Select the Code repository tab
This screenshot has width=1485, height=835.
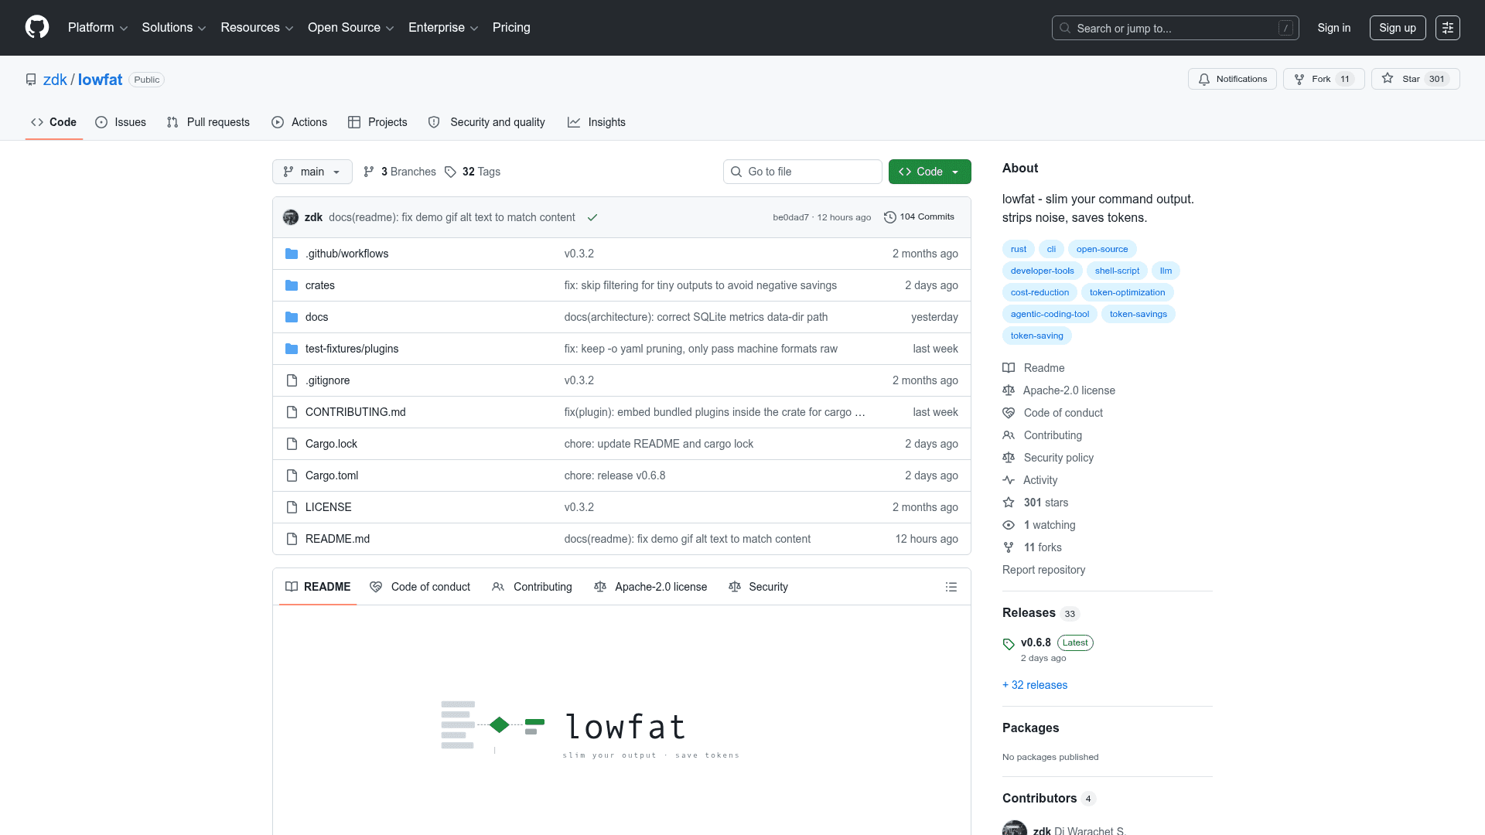(53, 122)
